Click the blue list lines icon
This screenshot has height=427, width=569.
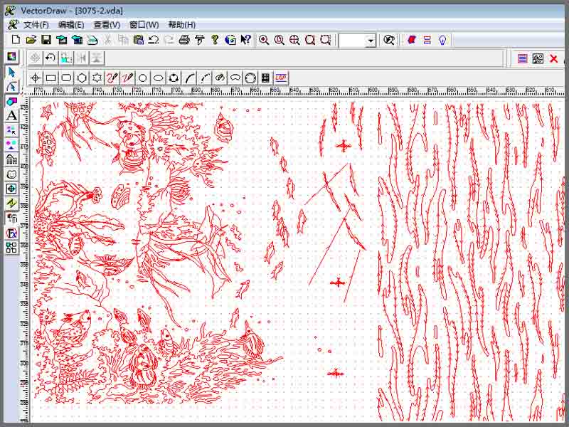click(x=522, y=58)
